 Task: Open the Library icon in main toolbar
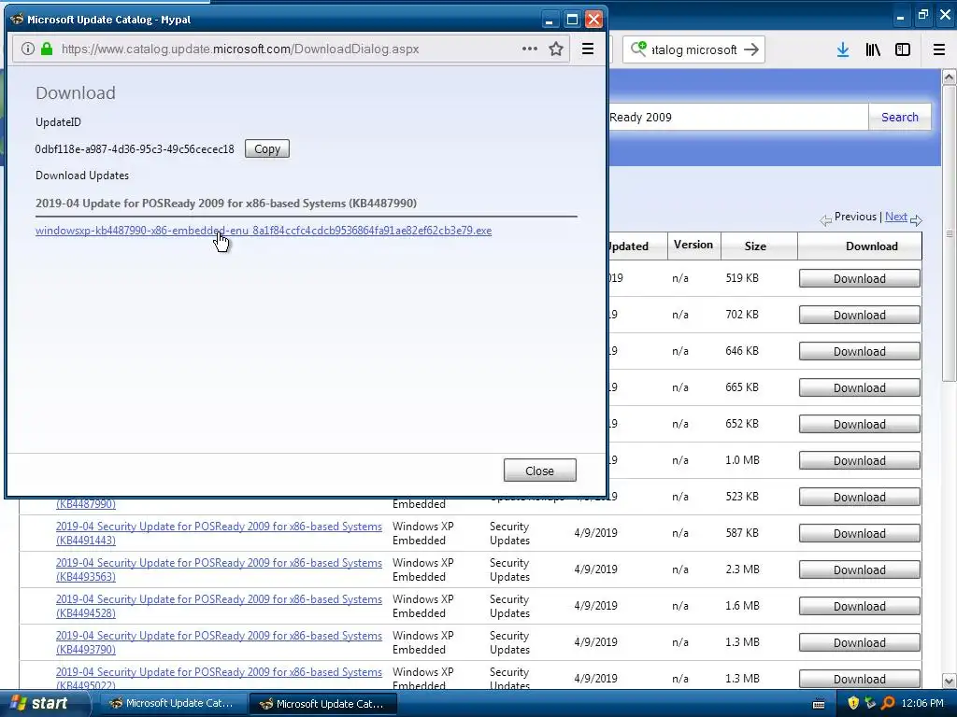click(873, 49)
